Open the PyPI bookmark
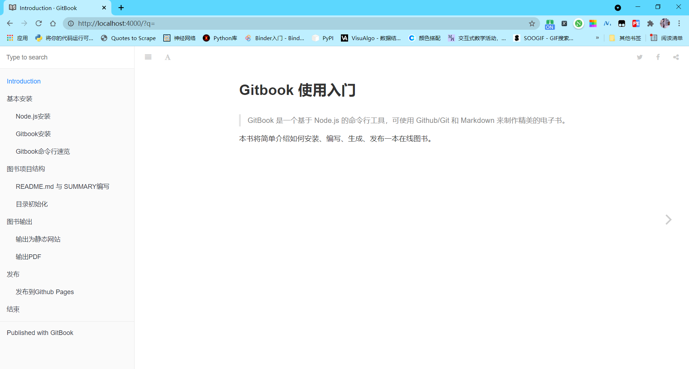689x369 pixels. tap(323, 38)
